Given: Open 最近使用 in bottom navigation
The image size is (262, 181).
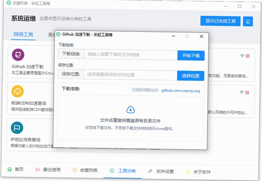Looking at the screenshot, I should coord(48,170).
